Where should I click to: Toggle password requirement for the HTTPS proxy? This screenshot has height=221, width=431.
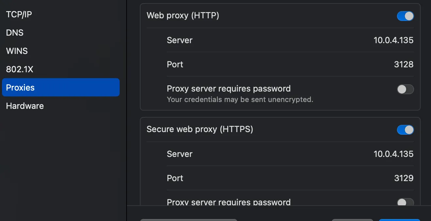click(405, 202)
